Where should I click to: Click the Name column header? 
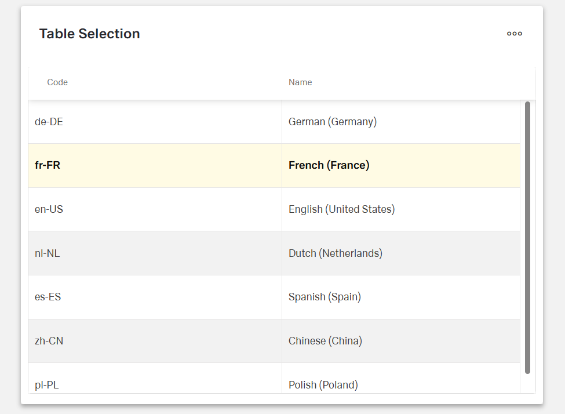[300, 82]
